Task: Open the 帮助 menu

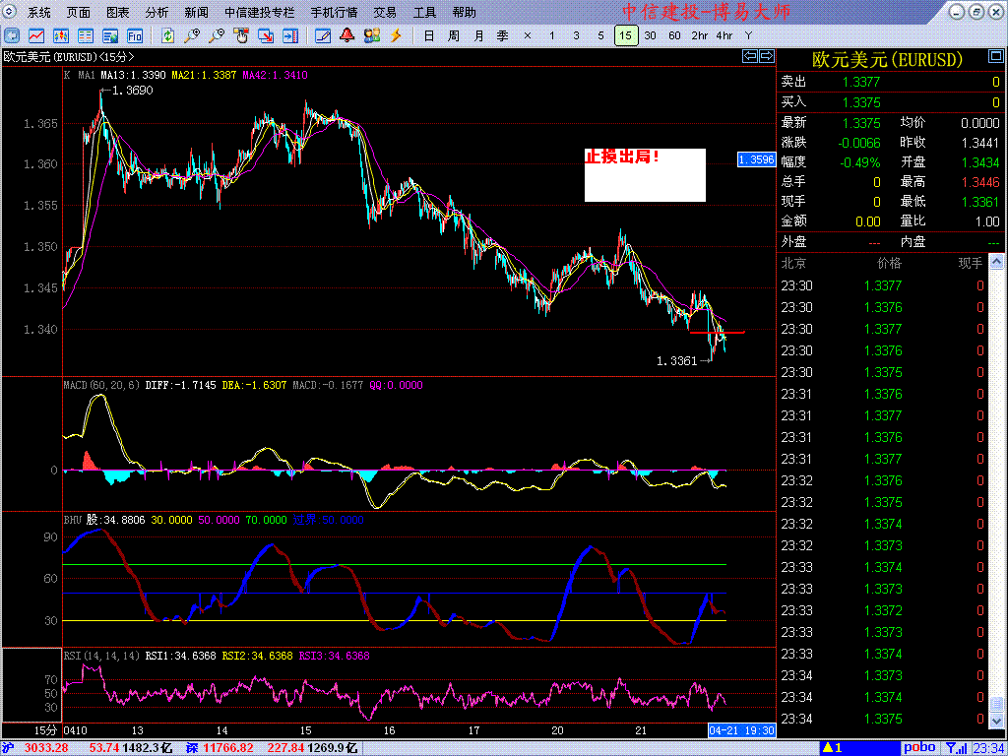Action: [x=465, y=12]
